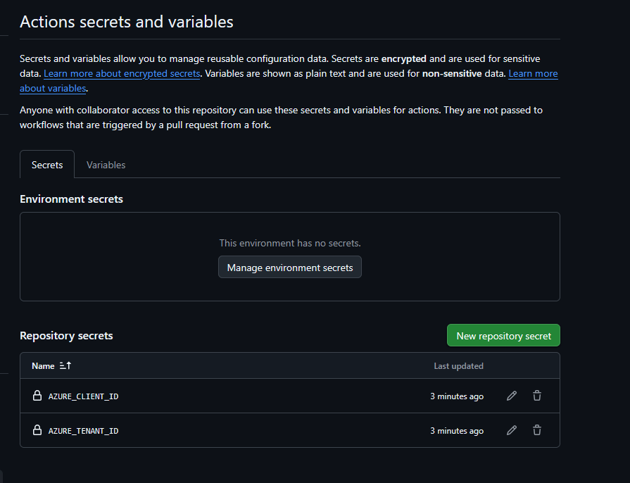Click the Last updated column header
This screenshot has height=483, width=630.
[x=458, y=365]
